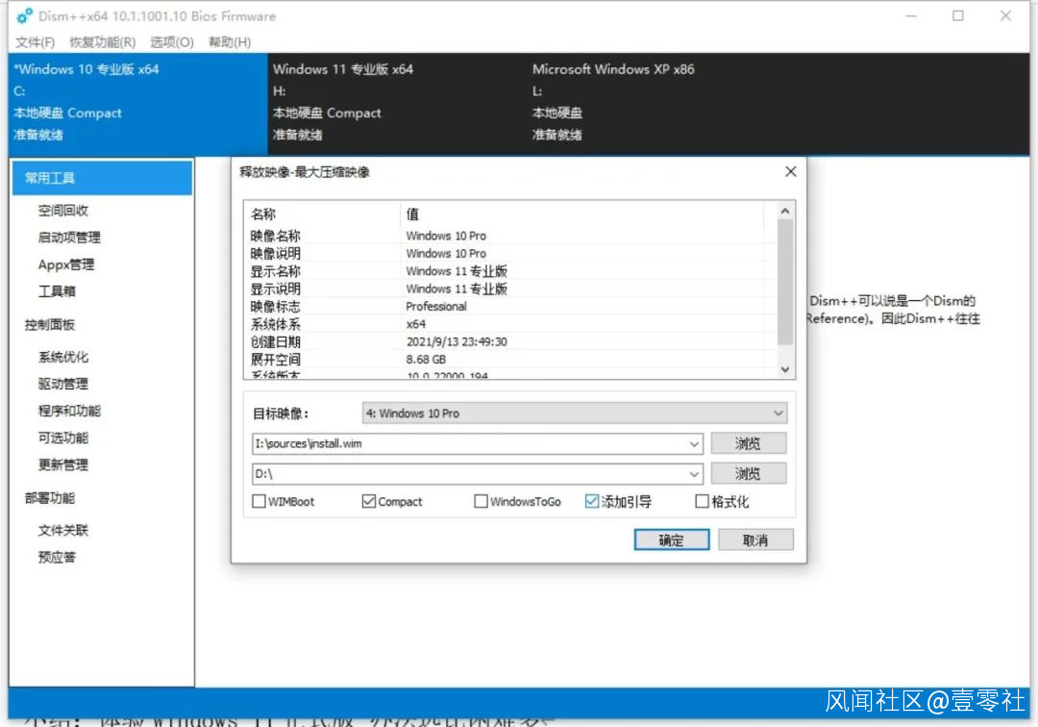The height and width of the screenshot is (727, 1038).
Task: Click the properties list scroll-down arrow
Action: tap(785, 369)
